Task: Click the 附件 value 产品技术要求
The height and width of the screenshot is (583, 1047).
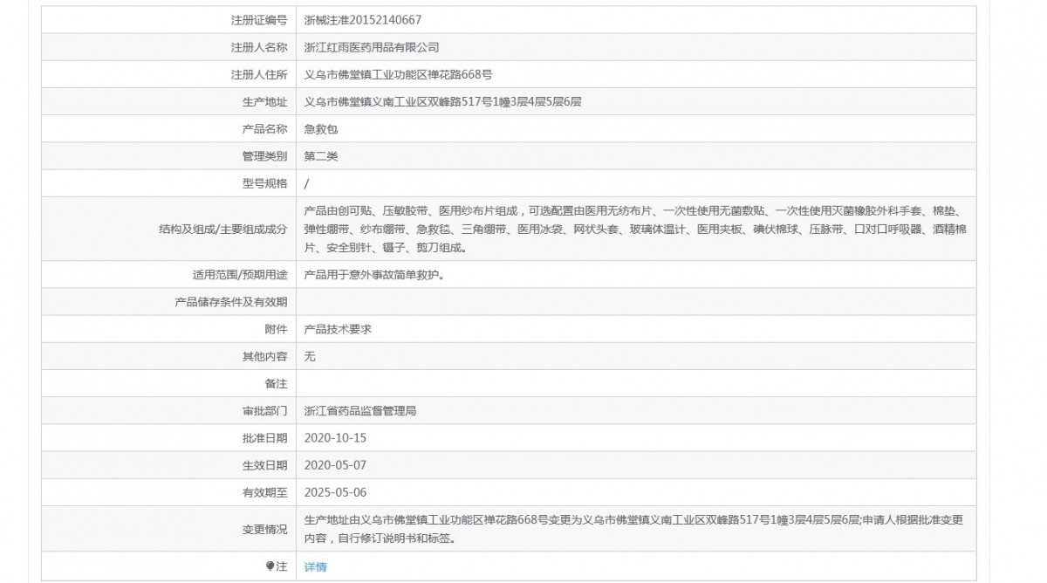Action: pyautogui.click(x=338, y=329)
